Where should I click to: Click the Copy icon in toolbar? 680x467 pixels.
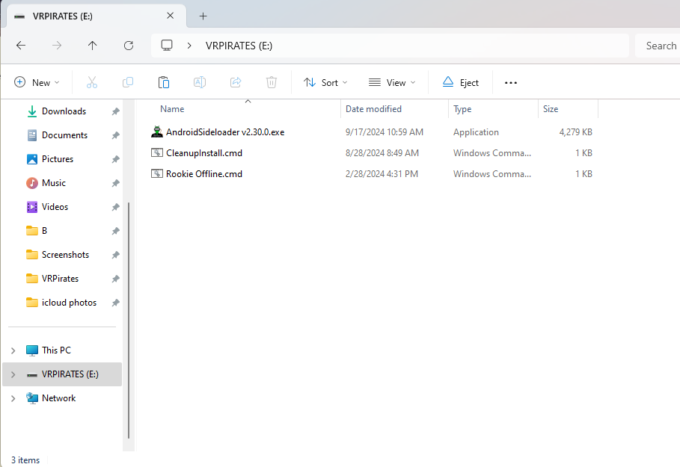(x=128, y=82)
